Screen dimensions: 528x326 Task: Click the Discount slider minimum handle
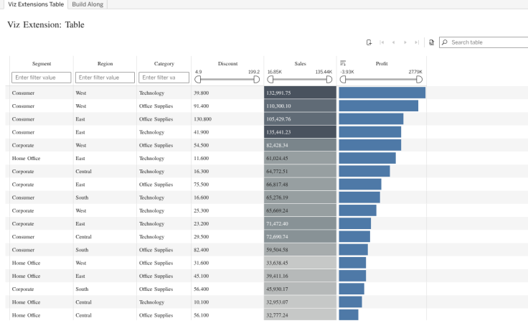(x=198, y=80)
